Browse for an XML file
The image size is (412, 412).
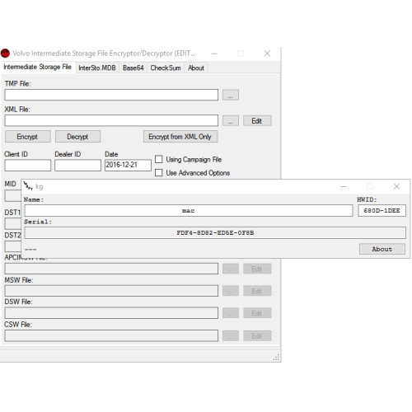tap(231, 120)
